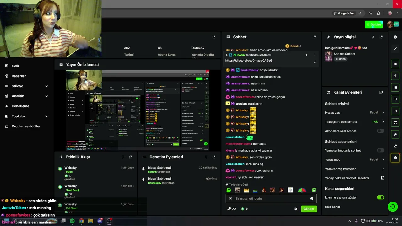The image size is (402, 226).
Task: Show hidden system tray icons
Action: 350,221
